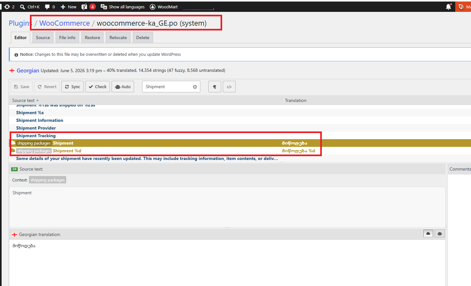The height and width of the screenshot is (286, 471).
Task: Open the File info tab
Action: [67, 38]
